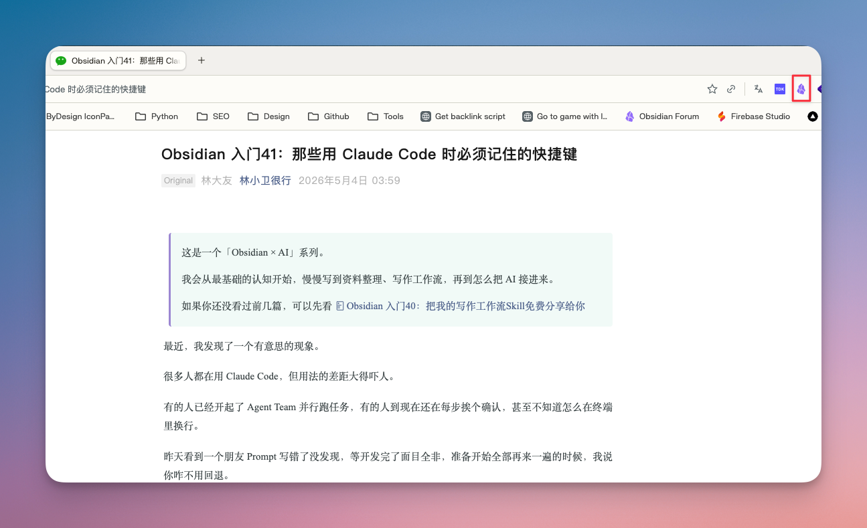Click the paragraph starting 有的人已经开起了 Agent Team
This screenshot has height=528, width=867.
(388, 416)
